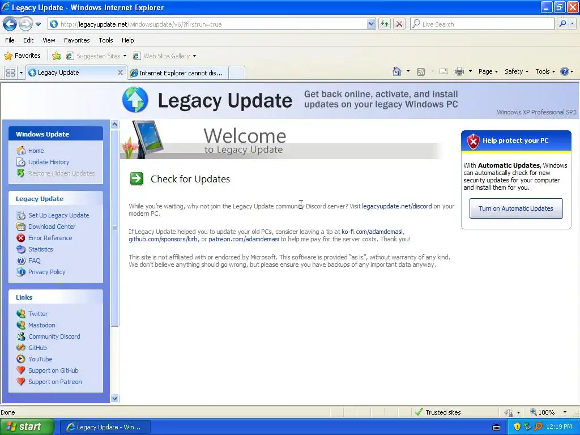Click the Mastodon link icon
The height and width of the screenshot is (435, 580).
(x=21, y=325)
